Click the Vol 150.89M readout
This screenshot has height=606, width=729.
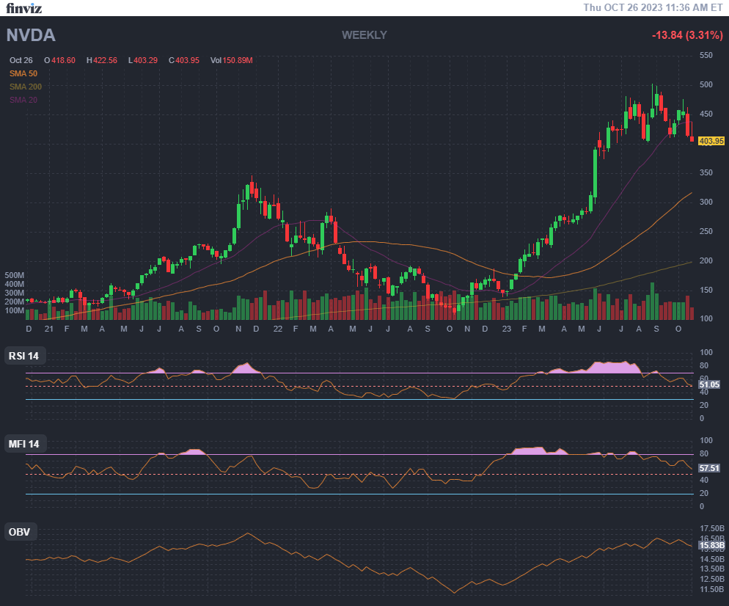231,60
